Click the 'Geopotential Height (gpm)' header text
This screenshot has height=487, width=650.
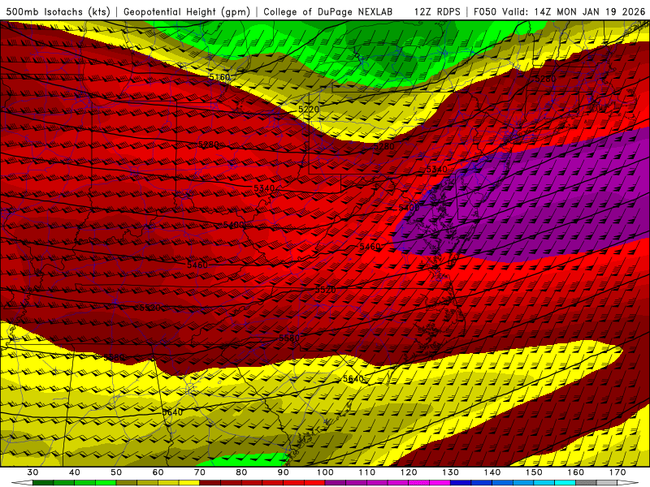pos(187,12)
